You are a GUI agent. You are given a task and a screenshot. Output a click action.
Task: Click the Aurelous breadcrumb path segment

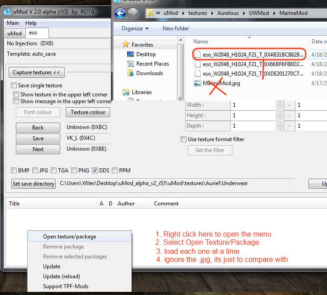point(228,13)
